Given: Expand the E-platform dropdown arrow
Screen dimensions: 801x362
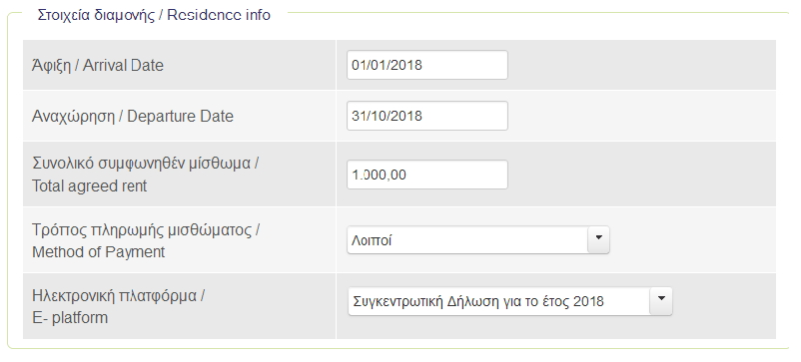Looking at the screenshot, I should pos(661,301).
